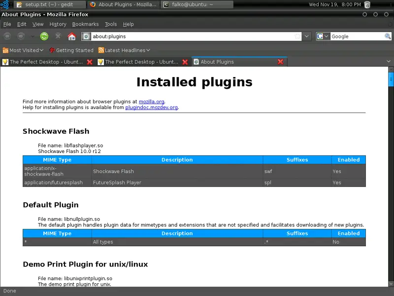394x296 pixels.
Task: Reload the page with the green refresh icon
Action: pos(44,37)
